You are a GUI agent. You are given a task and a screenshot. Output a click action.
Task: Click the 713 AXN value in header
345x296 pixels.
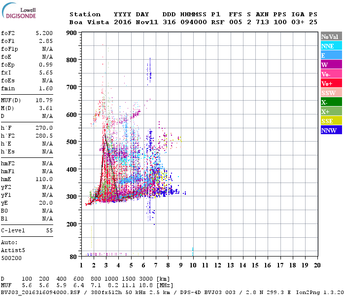point(262,22)
